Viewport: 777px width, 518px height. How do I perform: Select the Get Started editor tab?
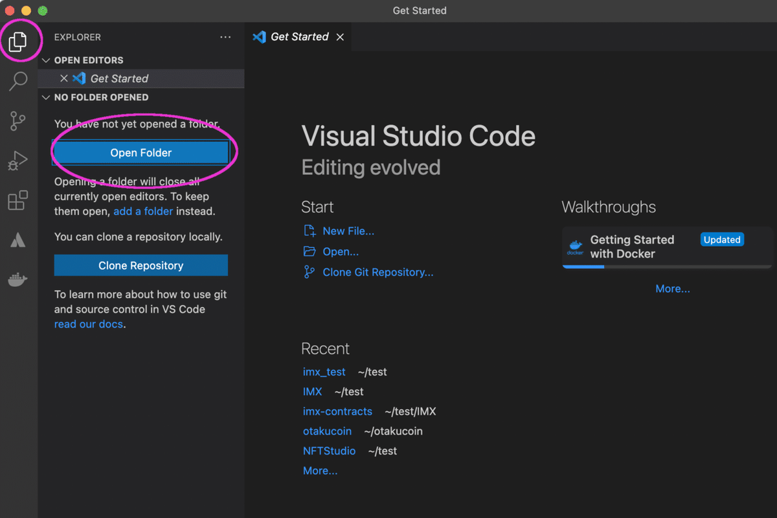tap(299, 38)
